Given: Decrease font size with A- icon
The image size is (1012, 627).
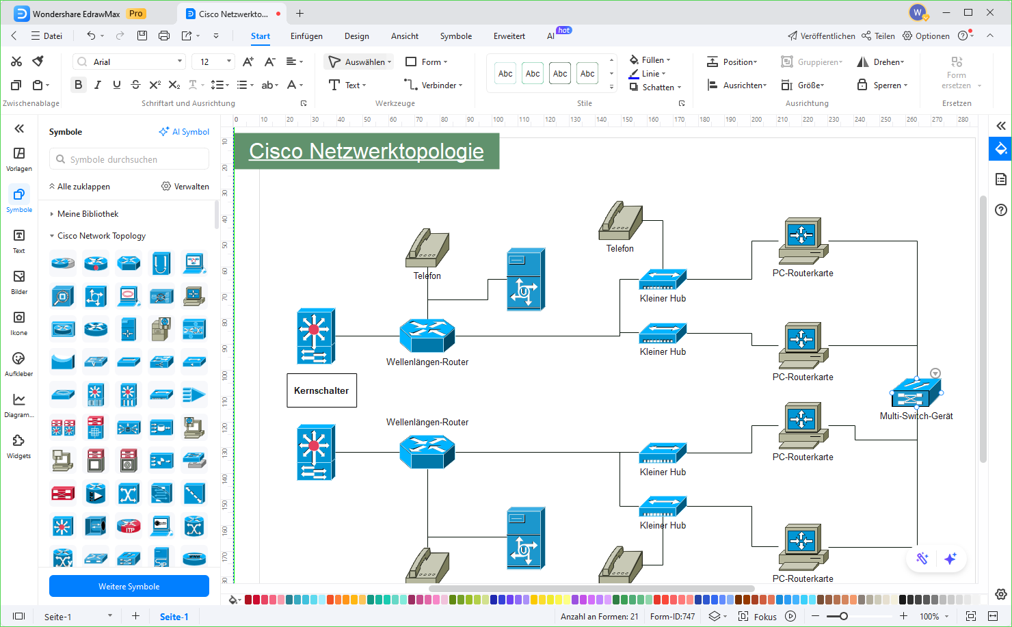Looking at the screenshot, I should pyautogui.click(x=270, y=62).
